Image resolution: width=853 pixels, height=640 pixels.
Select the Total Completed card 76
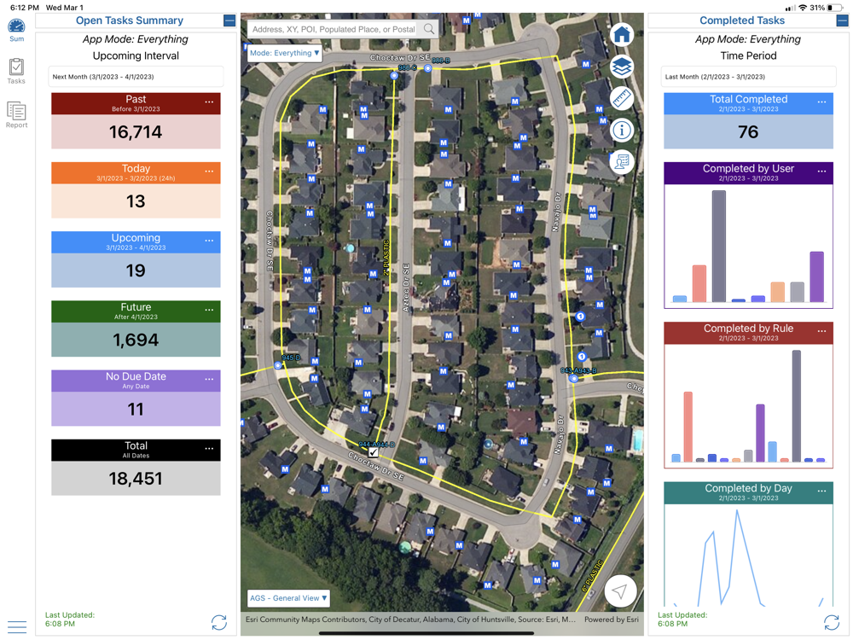[749, 121]
